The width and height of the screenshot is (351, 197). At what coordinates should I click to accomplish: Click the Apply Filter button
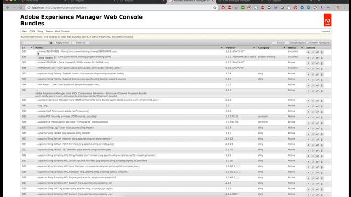pos(62,43)
